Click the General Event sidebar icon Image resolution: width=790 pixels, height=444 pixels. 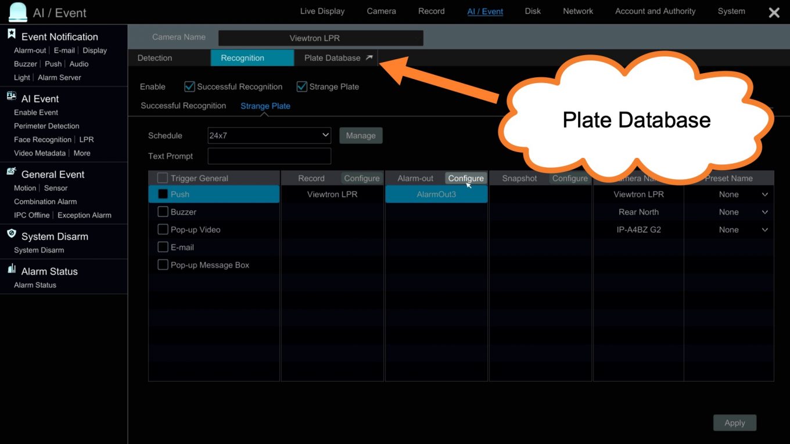coord(11,172)
